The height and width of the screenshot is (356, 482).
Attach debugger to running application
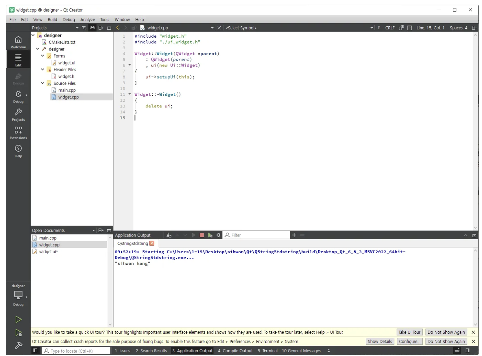pos(210,235)
